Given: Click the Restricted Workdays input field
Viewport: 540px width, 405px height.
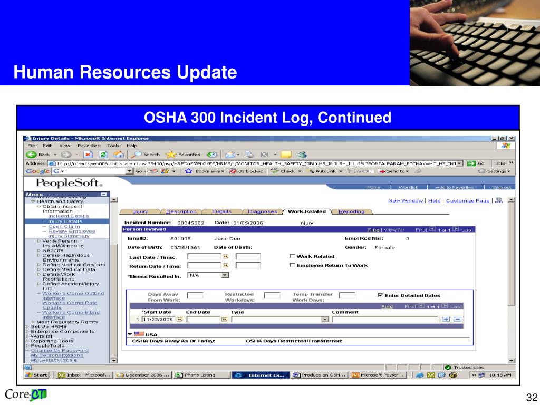Looking at the screenshot, I should pyautogui.click(x=272, y=295).
